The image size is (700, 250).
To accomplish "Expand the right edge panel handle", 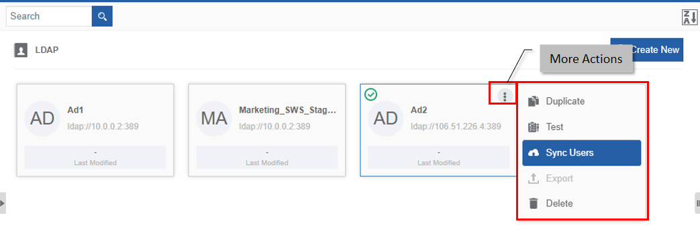I will [697, 203].
